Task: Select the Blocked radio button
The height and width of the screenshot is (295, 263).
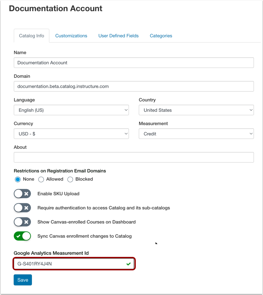Action: tap(70, 179)
